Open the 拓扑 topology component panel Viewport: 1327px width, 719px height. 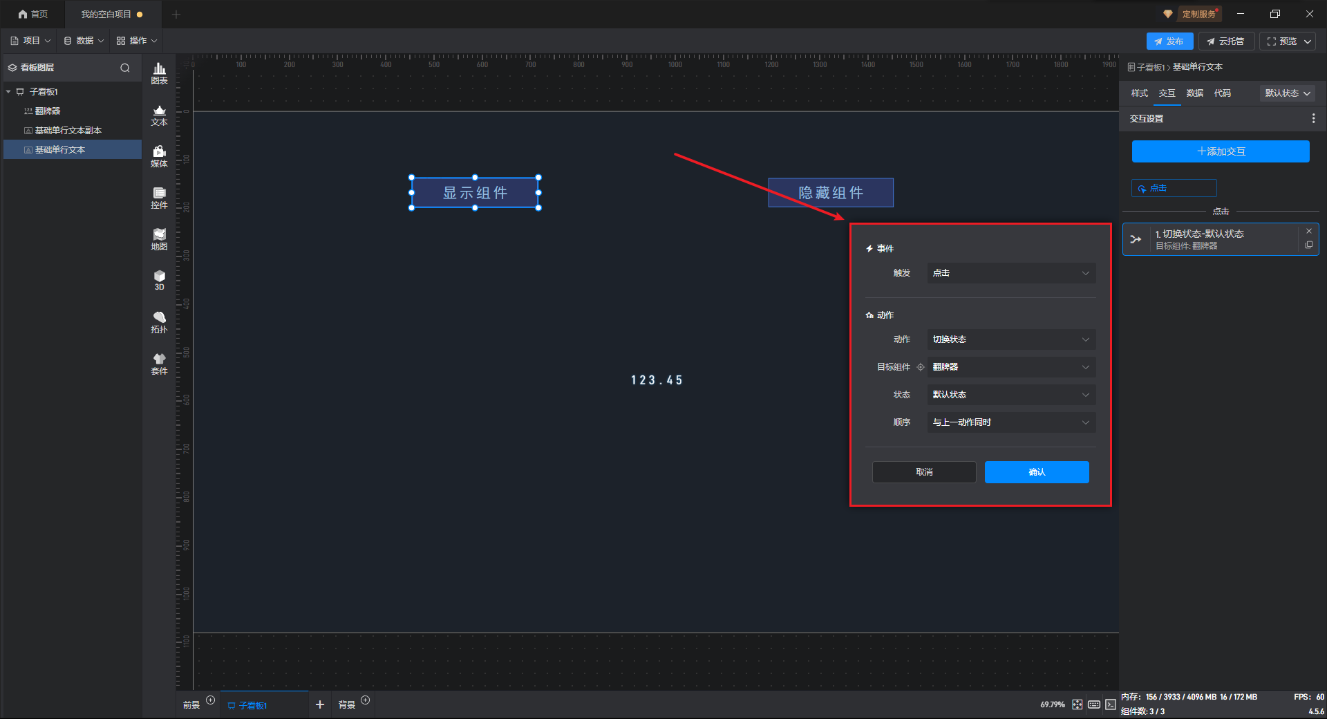point(159,322)
